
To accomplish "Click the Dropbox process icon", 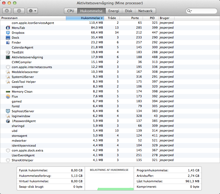I will [8, 33].
